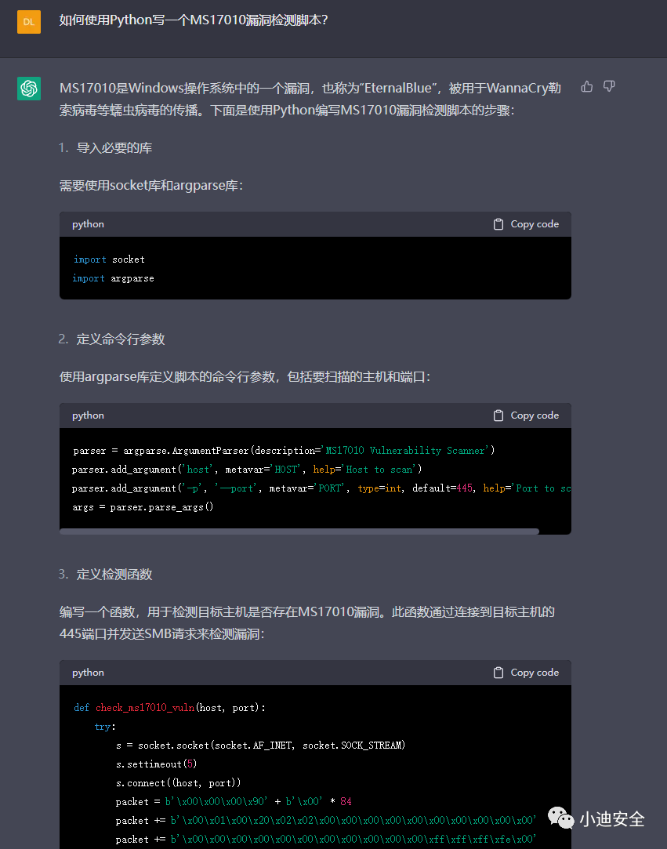Click clipboard icon in the import socket code block

pos(498,224)
